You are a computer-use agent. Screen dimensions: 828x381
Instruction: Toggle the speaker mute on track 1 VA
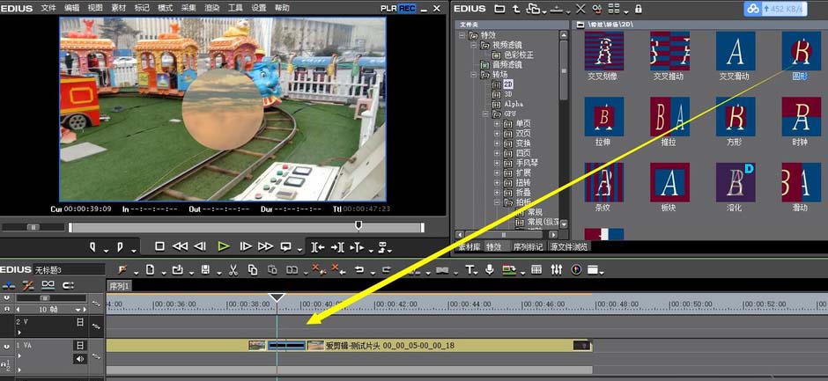click(80, 358)
